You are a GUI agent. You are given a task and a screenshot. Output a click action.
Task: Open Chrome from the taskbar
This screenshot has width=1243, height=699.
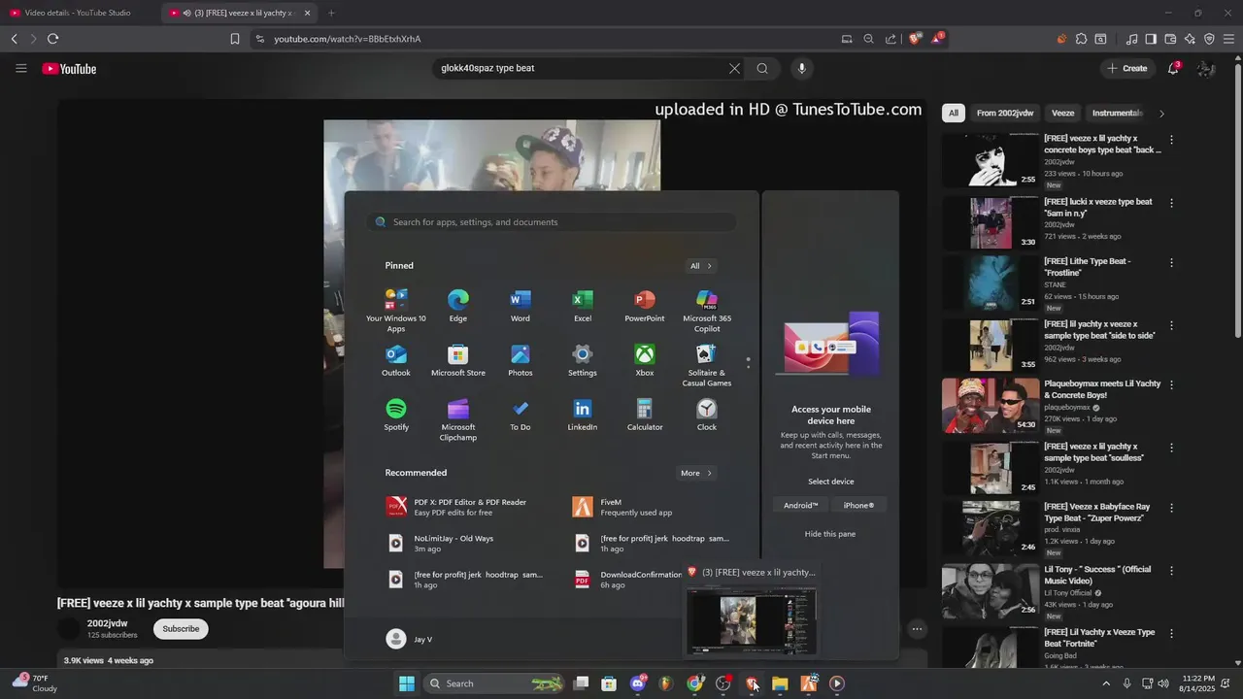click(694, 683)
